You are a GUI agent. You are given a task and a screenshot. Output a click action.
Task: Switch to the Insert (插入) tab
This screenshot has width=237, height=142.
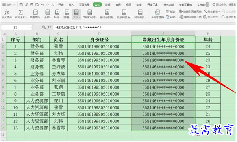coord(71,5)
